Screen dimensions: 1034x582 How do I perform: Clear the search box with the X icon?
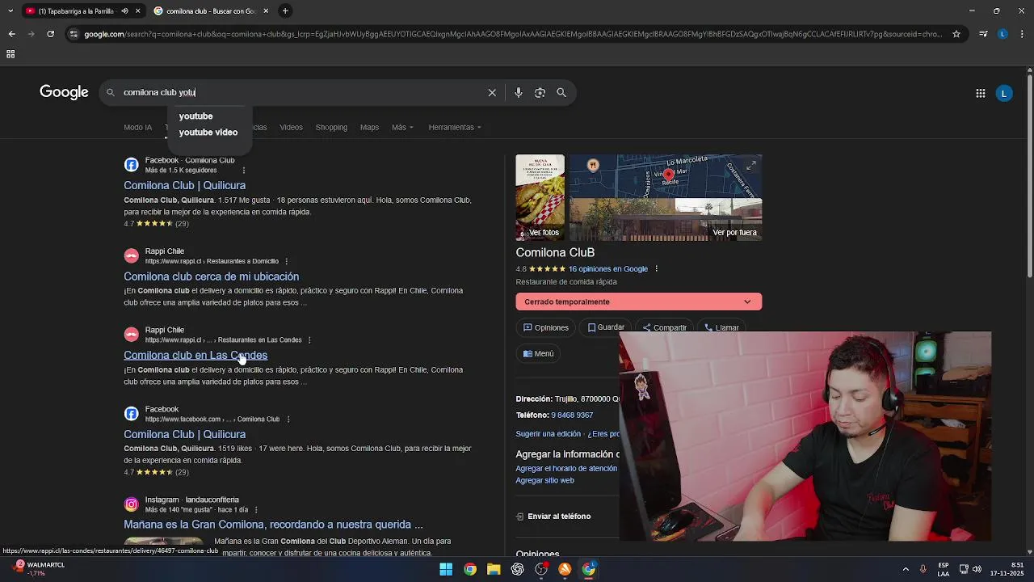point(492,93)
